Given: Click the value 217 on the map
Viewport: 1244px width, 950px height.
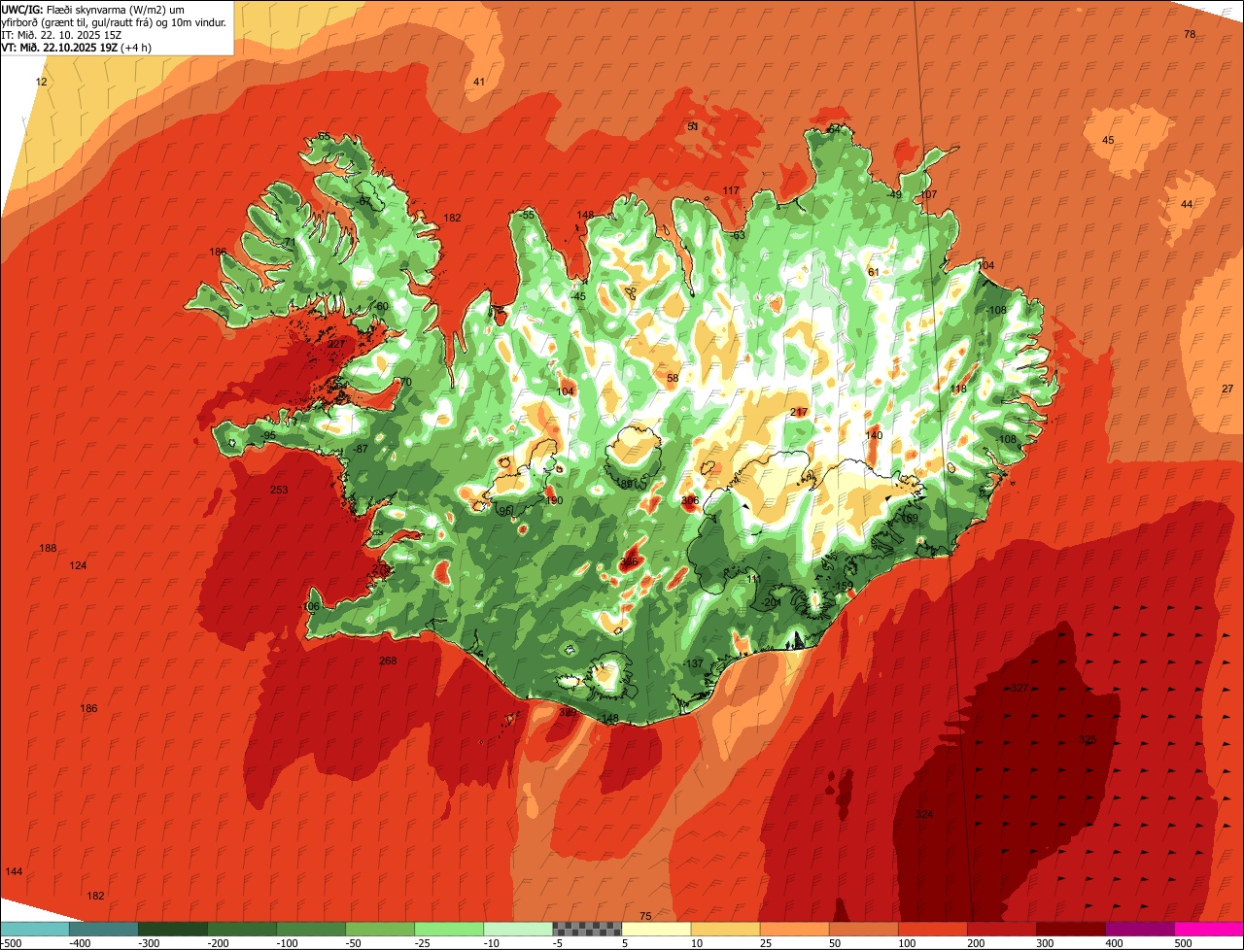Looking at the screenshot, I should [799, 413].
